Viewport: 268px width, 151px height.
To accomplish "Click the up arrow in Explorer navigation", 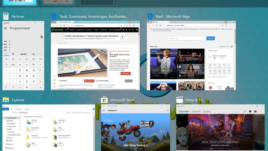I will (x=13, y=113).
